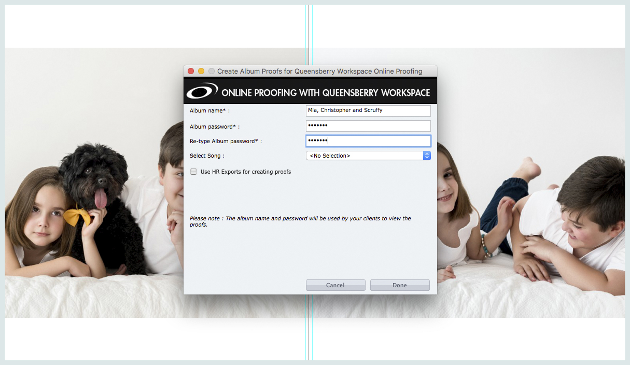Select the left photo of girl with dog
630x365 pixels.
(94, 182)
